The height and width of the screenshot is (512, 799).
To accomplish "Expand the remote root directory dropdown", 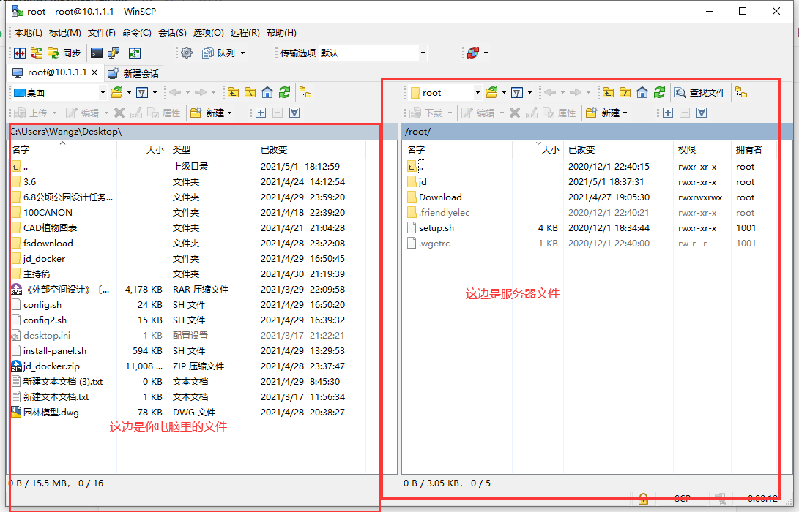I will coord(477,92).
